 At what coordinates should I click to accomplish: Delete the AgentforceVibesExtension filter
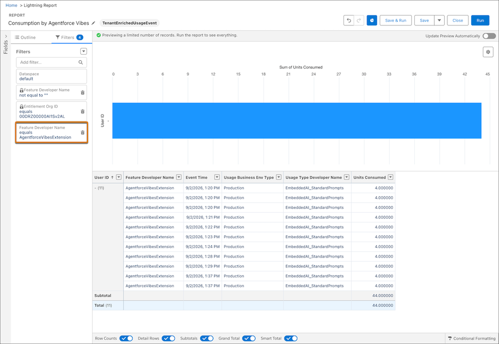[83, 132]
